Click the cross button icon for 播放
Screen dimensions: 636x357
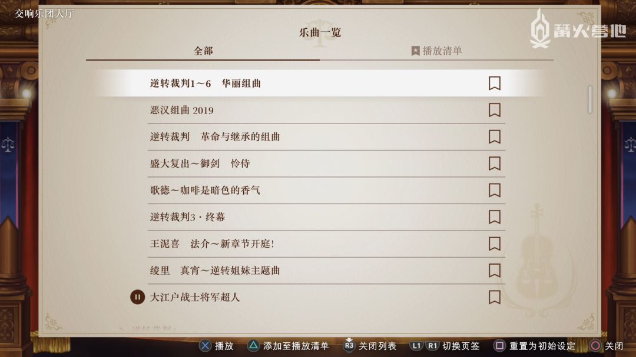205,346
